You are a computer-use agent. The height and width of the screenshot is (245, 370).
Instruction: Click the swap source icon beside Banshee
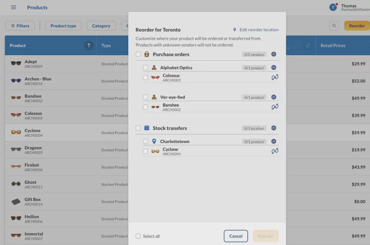pyautogui.click(x=275, y=107)
